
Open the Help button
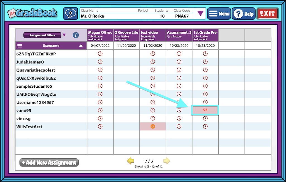244,14
